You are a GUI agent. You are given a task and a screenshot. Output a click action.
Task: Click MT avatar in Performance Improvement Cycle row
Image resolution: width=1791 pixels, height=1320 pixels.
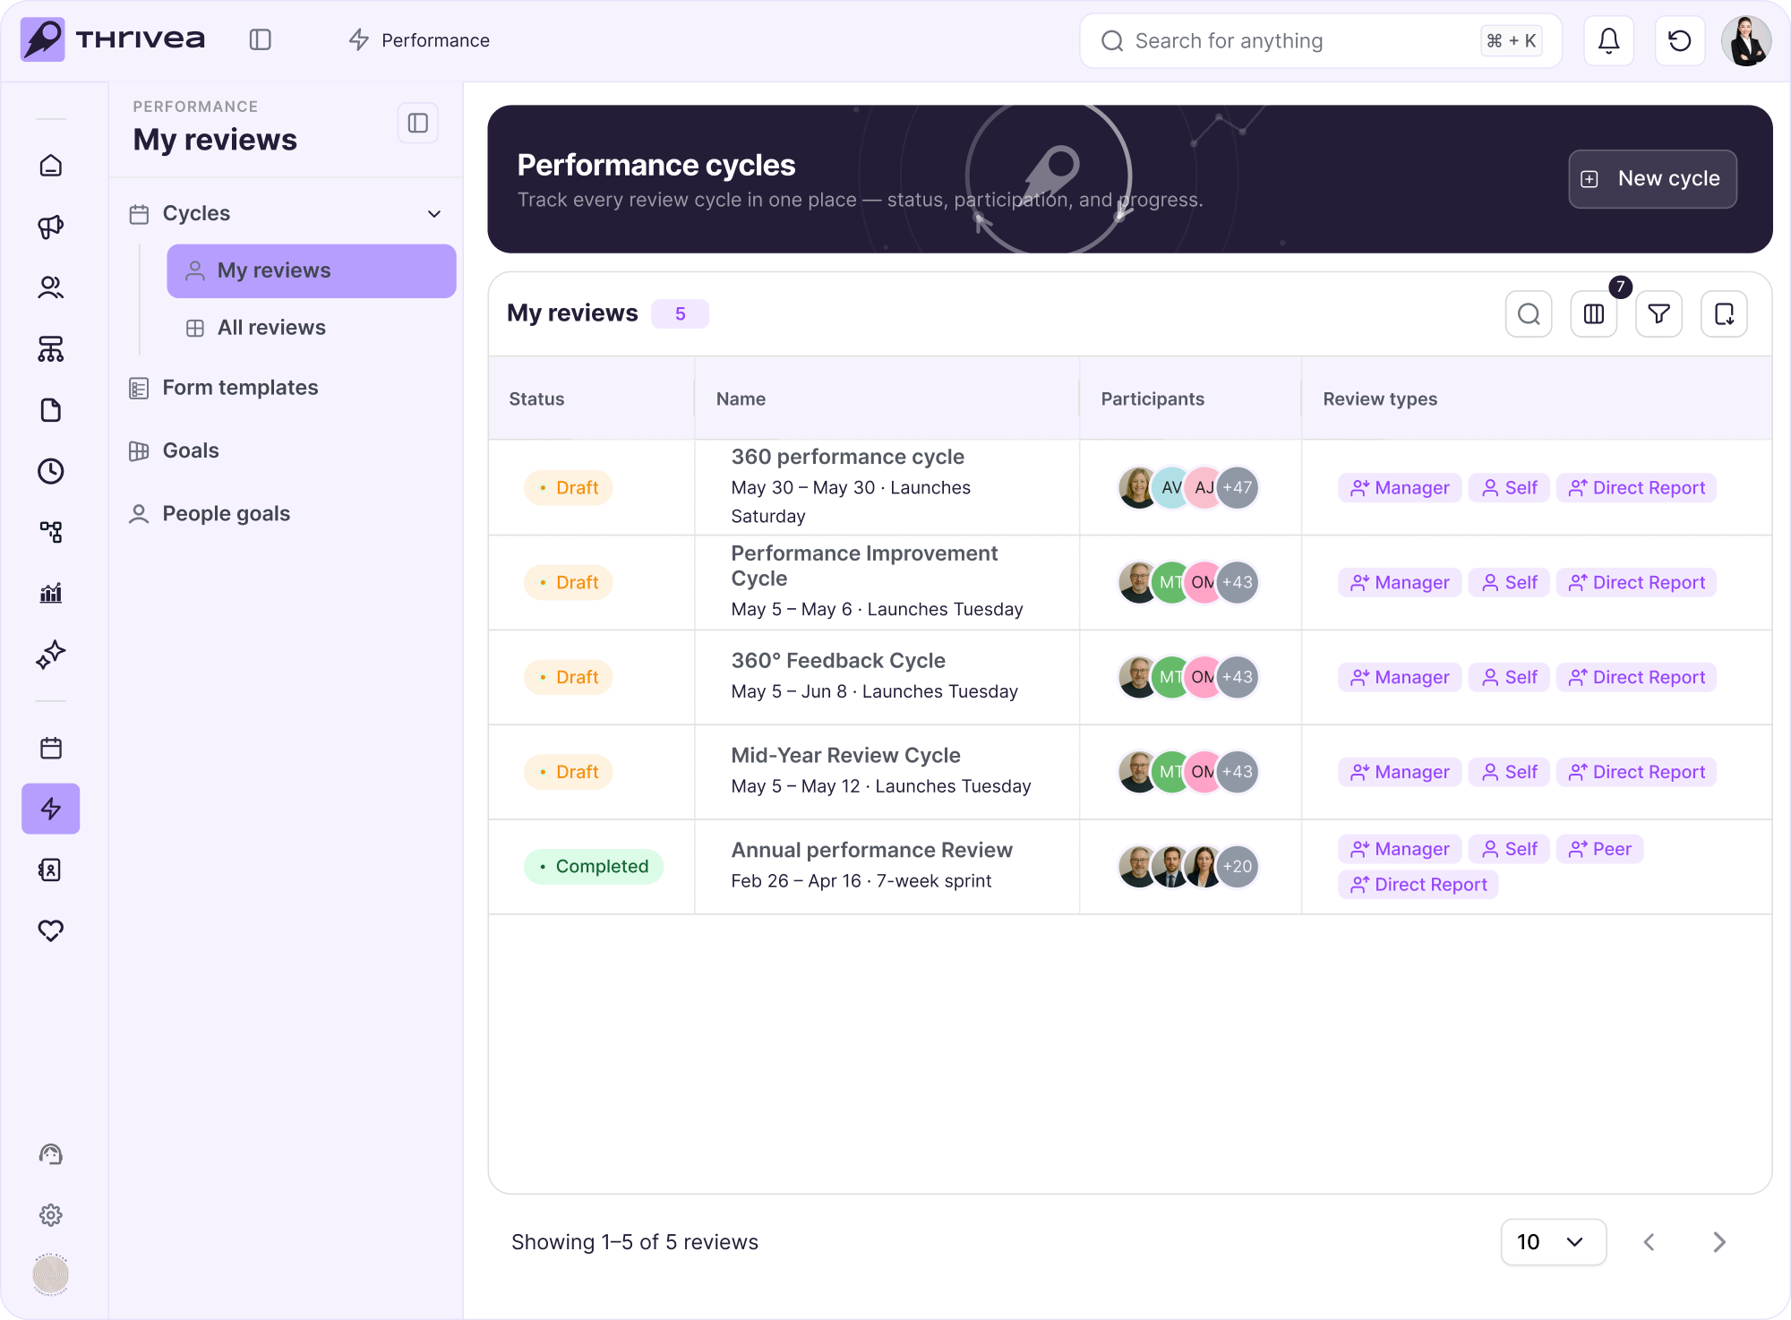[1170, 583]
